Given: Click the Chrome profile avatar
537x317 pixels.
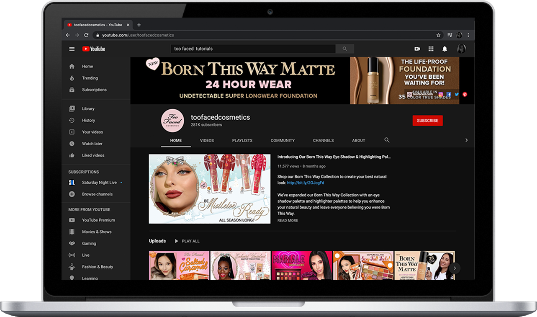Looking at the screenshot, I should (459, 35).
